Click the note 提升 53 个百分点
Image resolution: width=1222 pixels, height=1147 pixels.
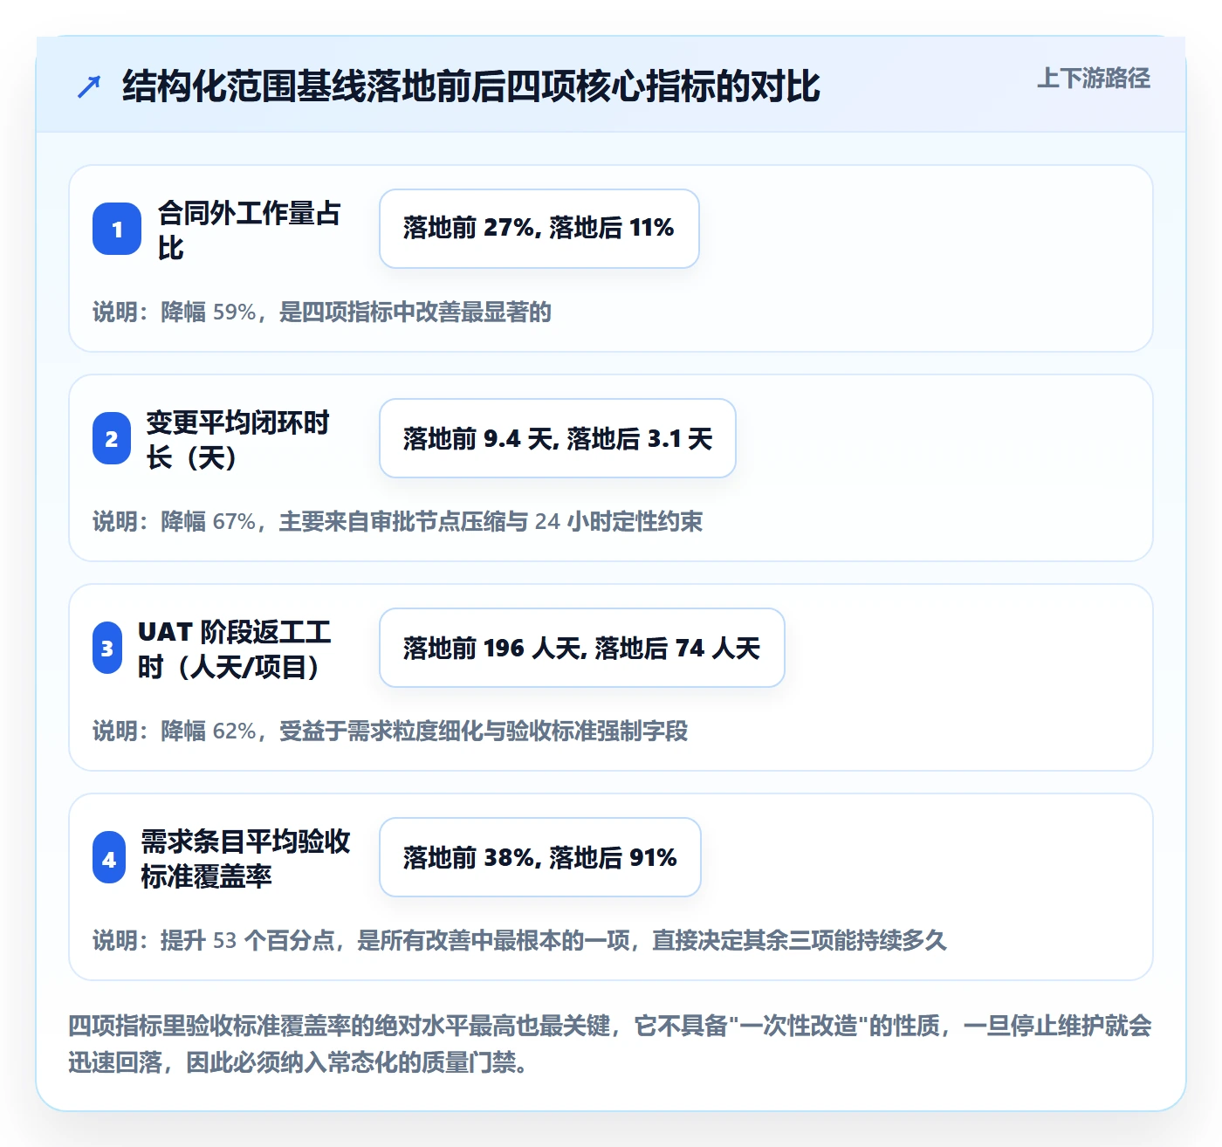[x=519, y=940]
